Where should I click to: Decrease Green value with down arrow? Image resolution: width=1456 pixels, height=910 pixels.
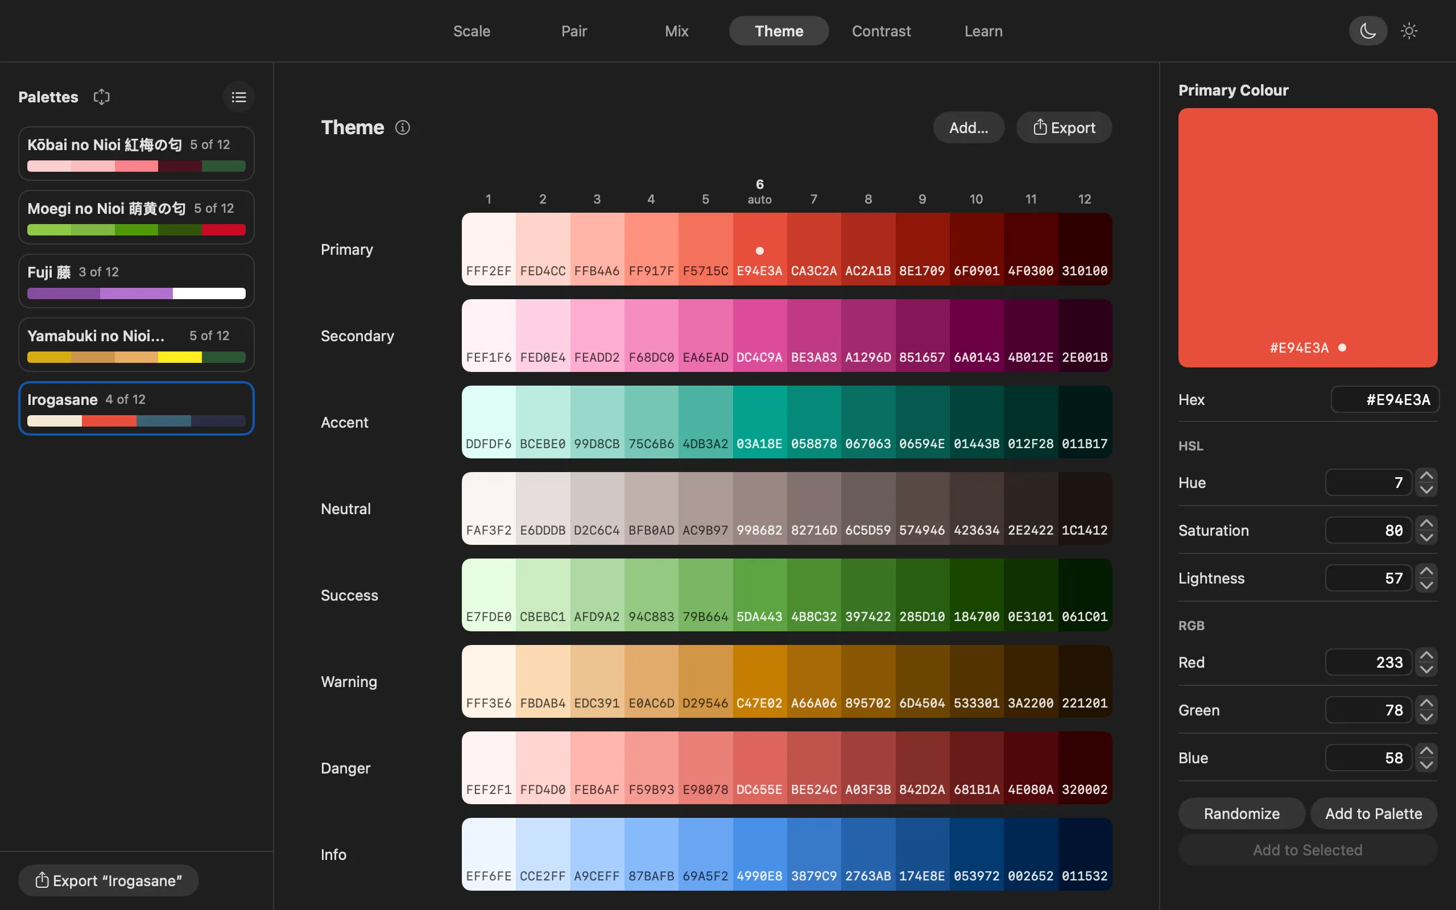click(x=1426, y=717)
